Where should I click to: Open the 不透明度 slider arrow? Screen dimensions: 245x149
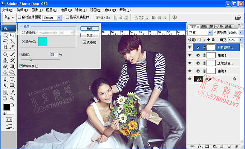tap(240, 32)
